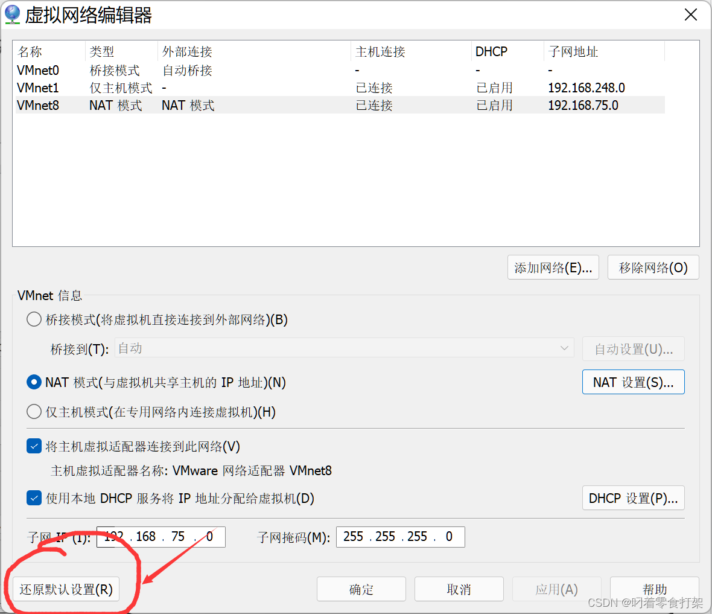Toggle 使用本地 DHCP 服务 checkbox

point(34,498)
